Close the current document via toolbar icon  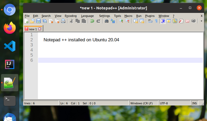tap(51, 21)
